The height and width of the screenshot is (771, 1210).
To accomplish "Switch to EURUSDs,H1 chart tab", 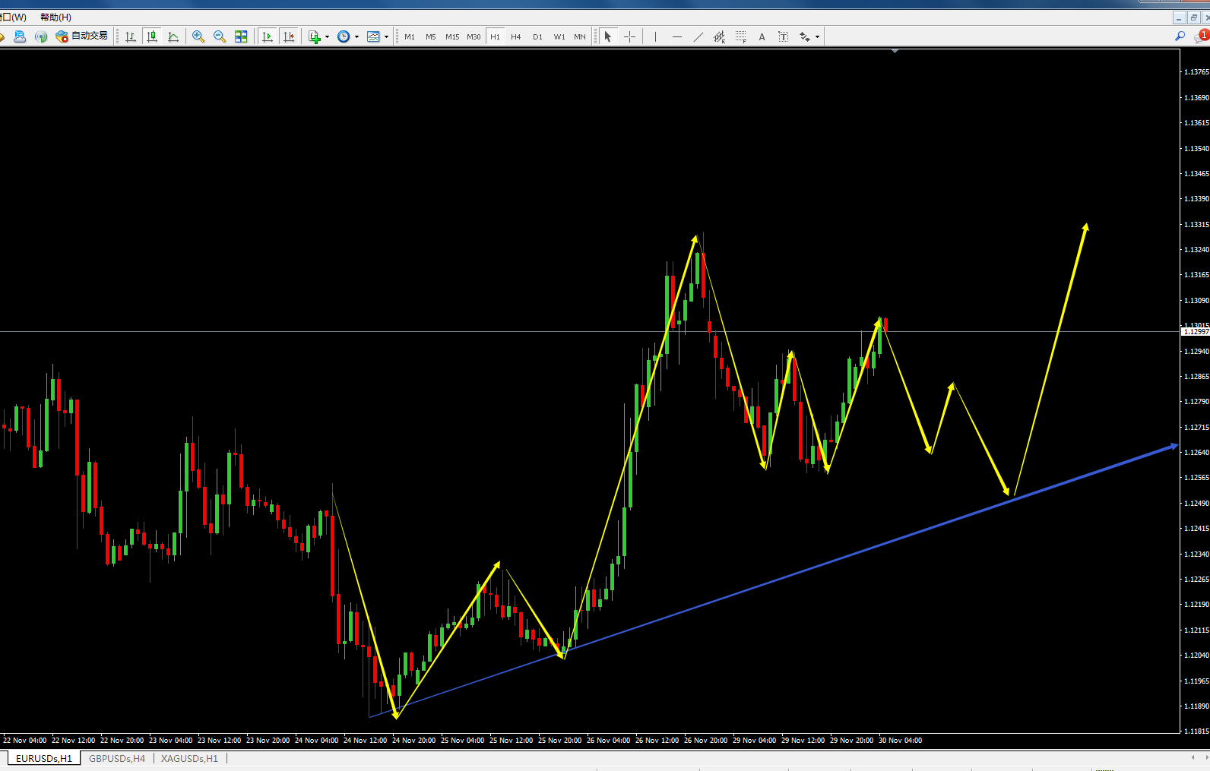I will pyautogui.click(x=43, y=758).
